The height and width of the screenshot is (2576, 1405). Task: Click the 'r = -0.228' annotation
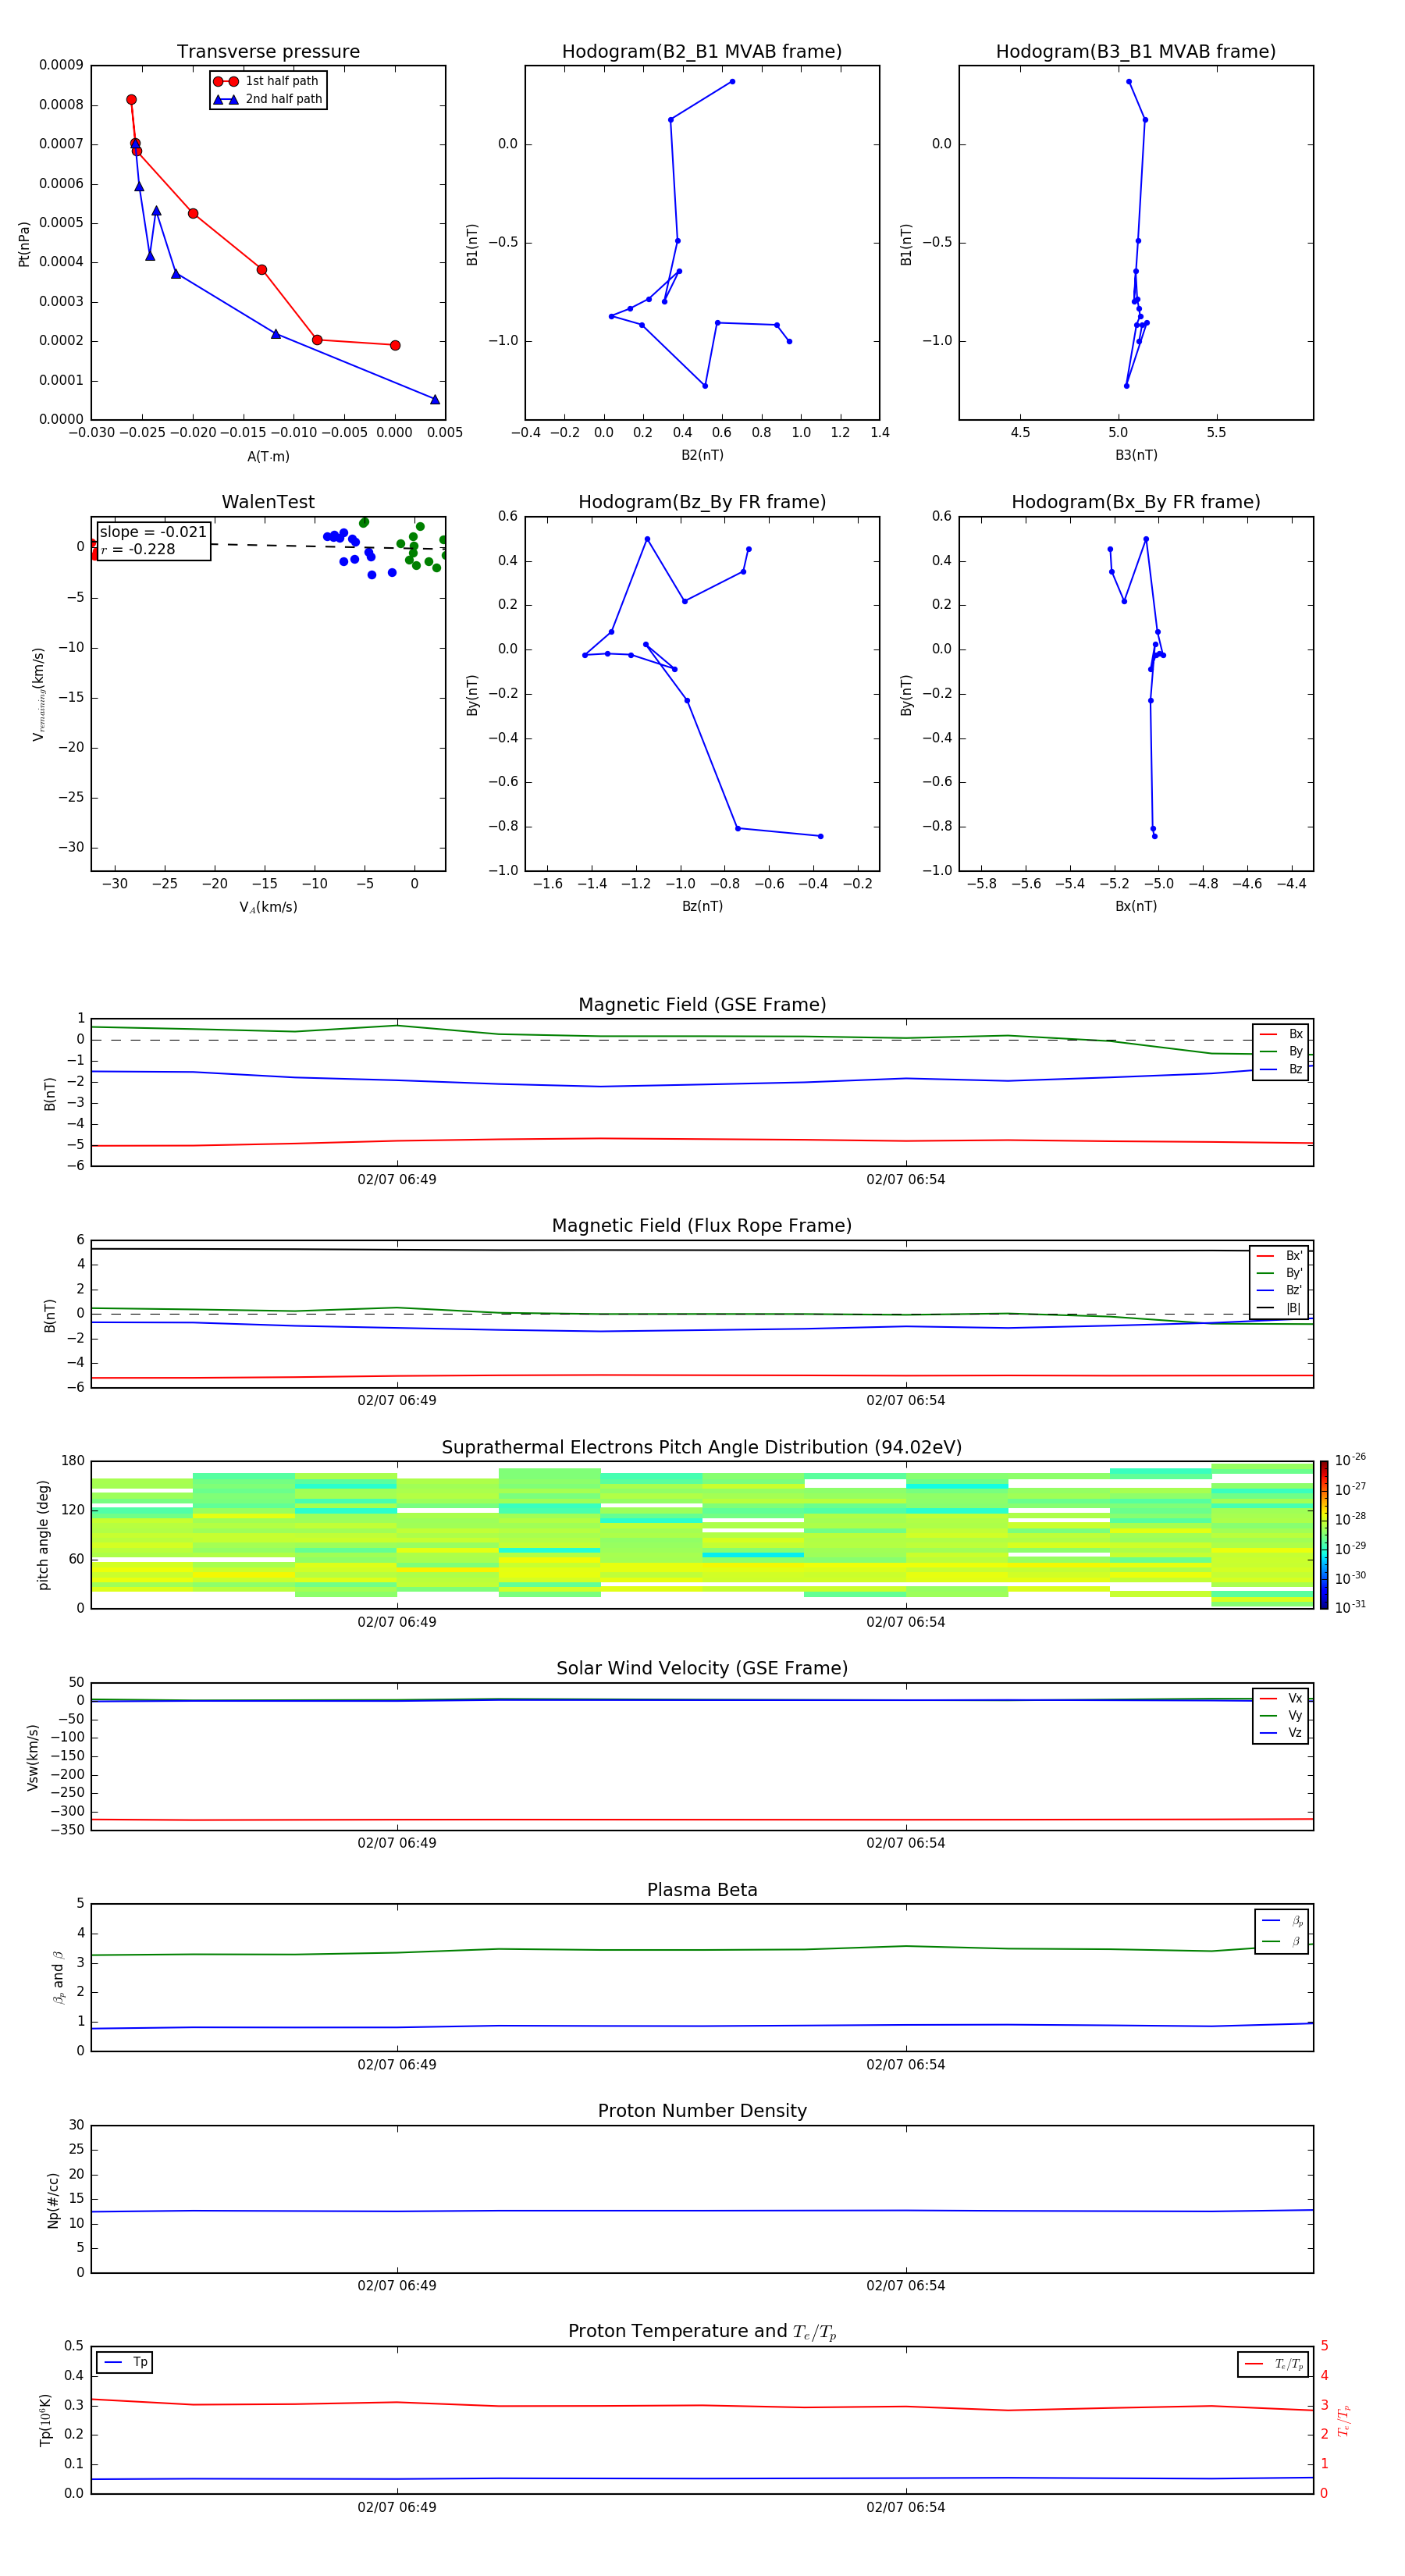point(138,549)
